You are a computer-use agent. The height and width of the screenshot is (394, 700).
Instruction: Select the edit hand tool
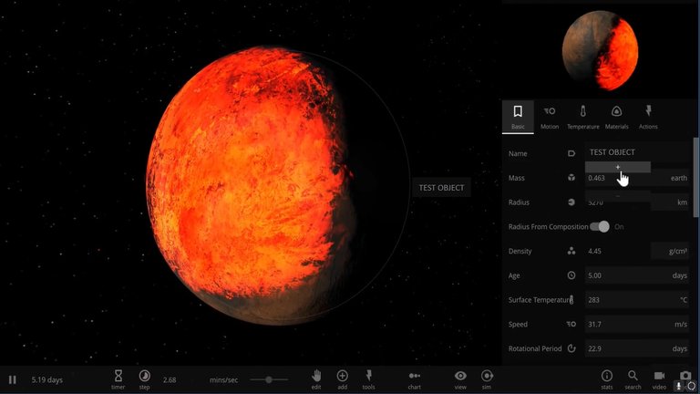coord(316,379)
